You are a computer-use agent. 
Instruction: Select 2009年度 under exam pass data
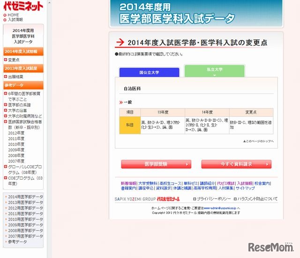(16, 150)
